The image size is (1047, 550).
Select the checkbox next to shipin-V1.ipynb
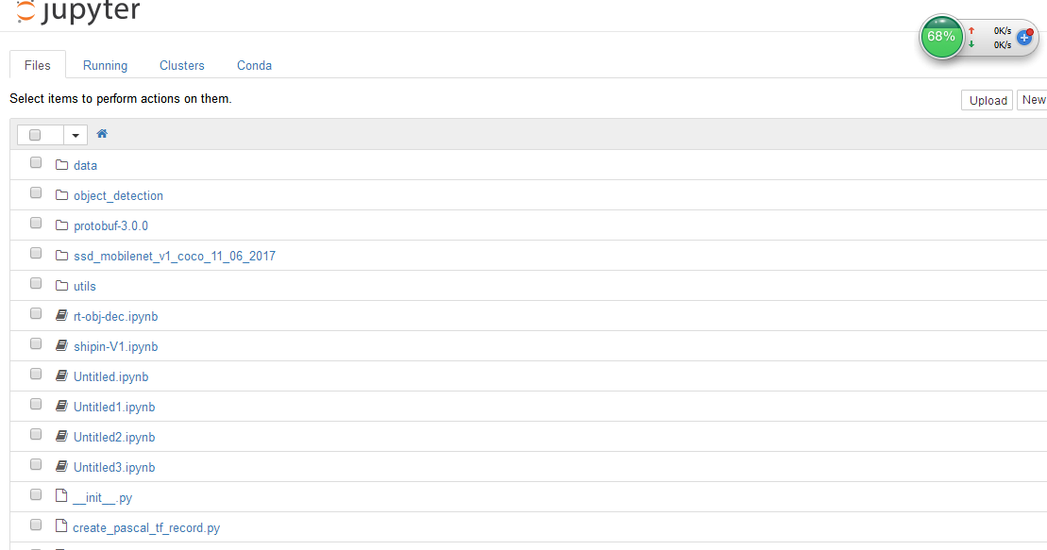coord(36,343)
